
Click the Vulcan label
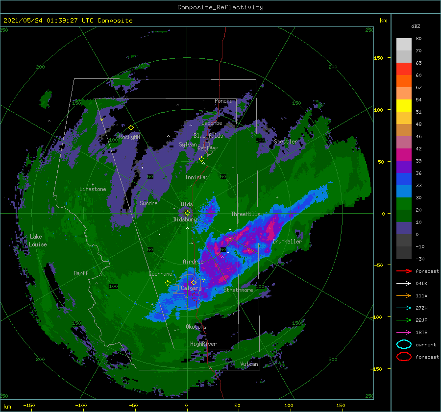tap(249, 364)
